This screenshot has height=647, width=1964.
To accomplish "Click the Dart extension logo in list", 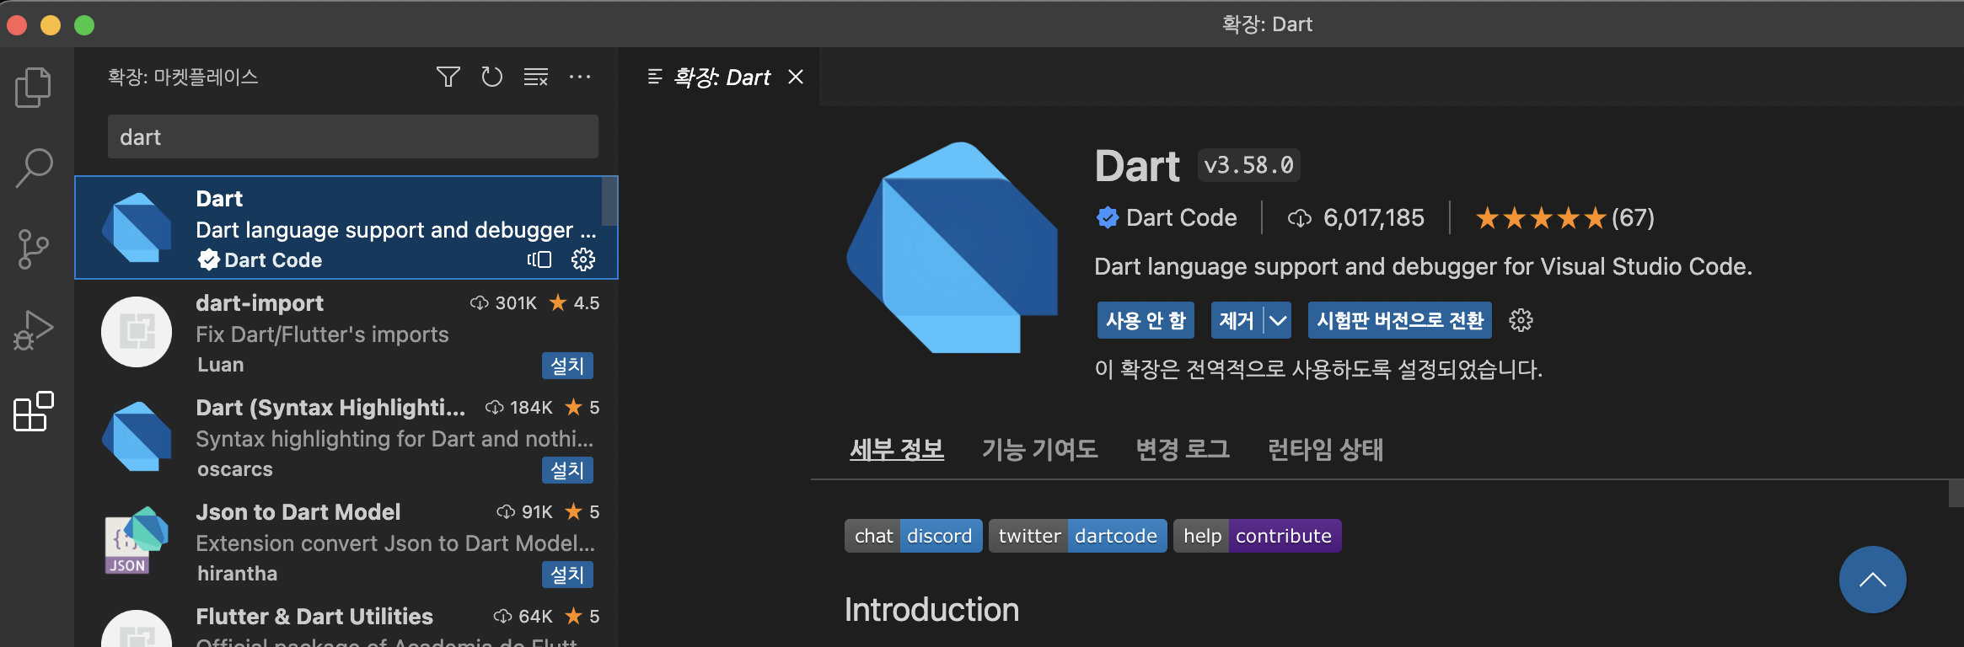I will point(137,227).
